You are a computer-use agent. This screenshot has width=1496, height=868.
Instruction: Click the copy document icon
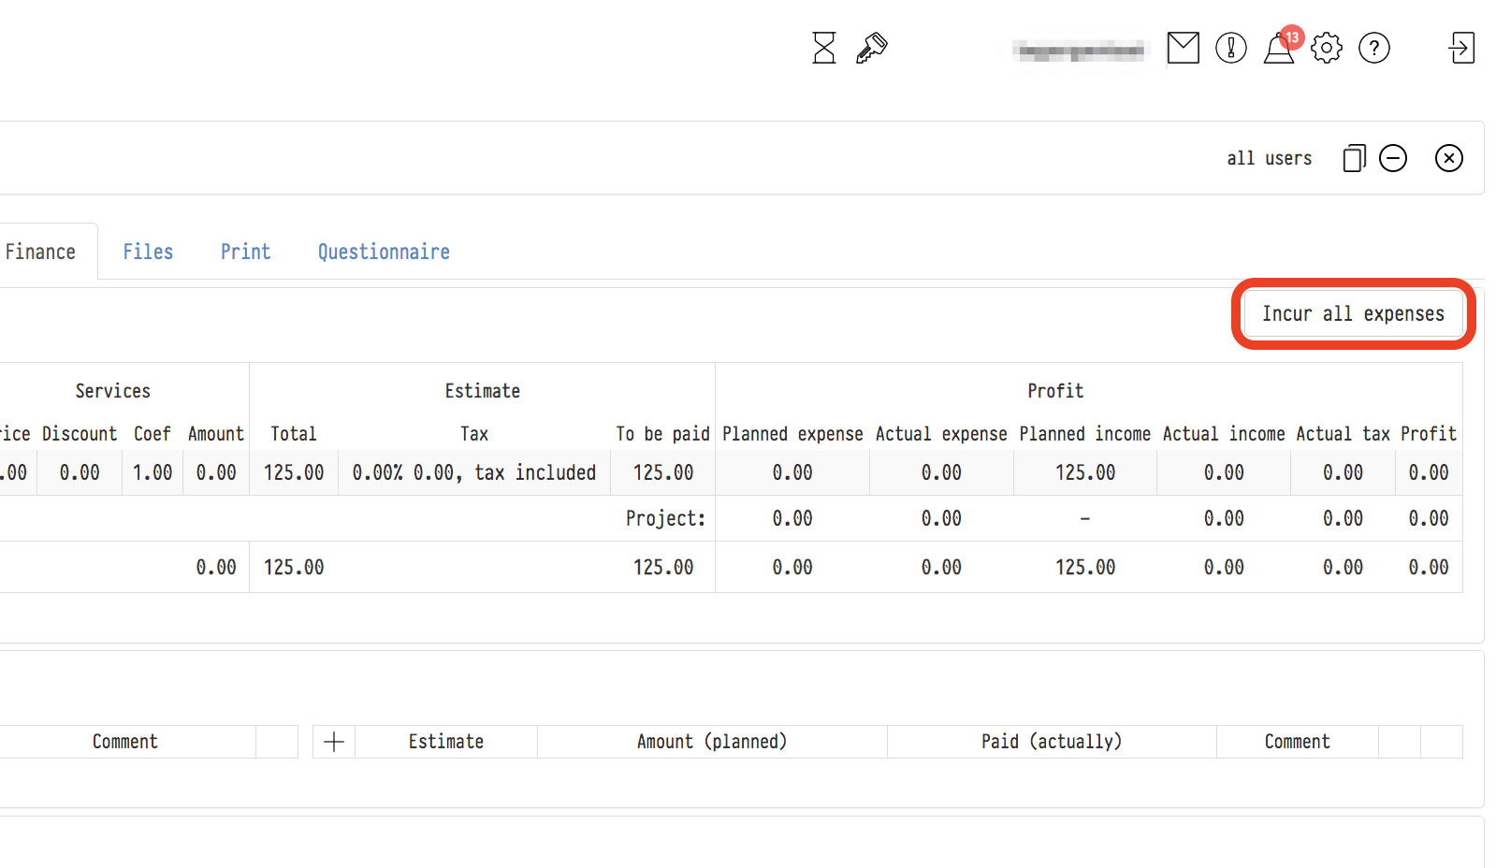(x=1354, y=159)
